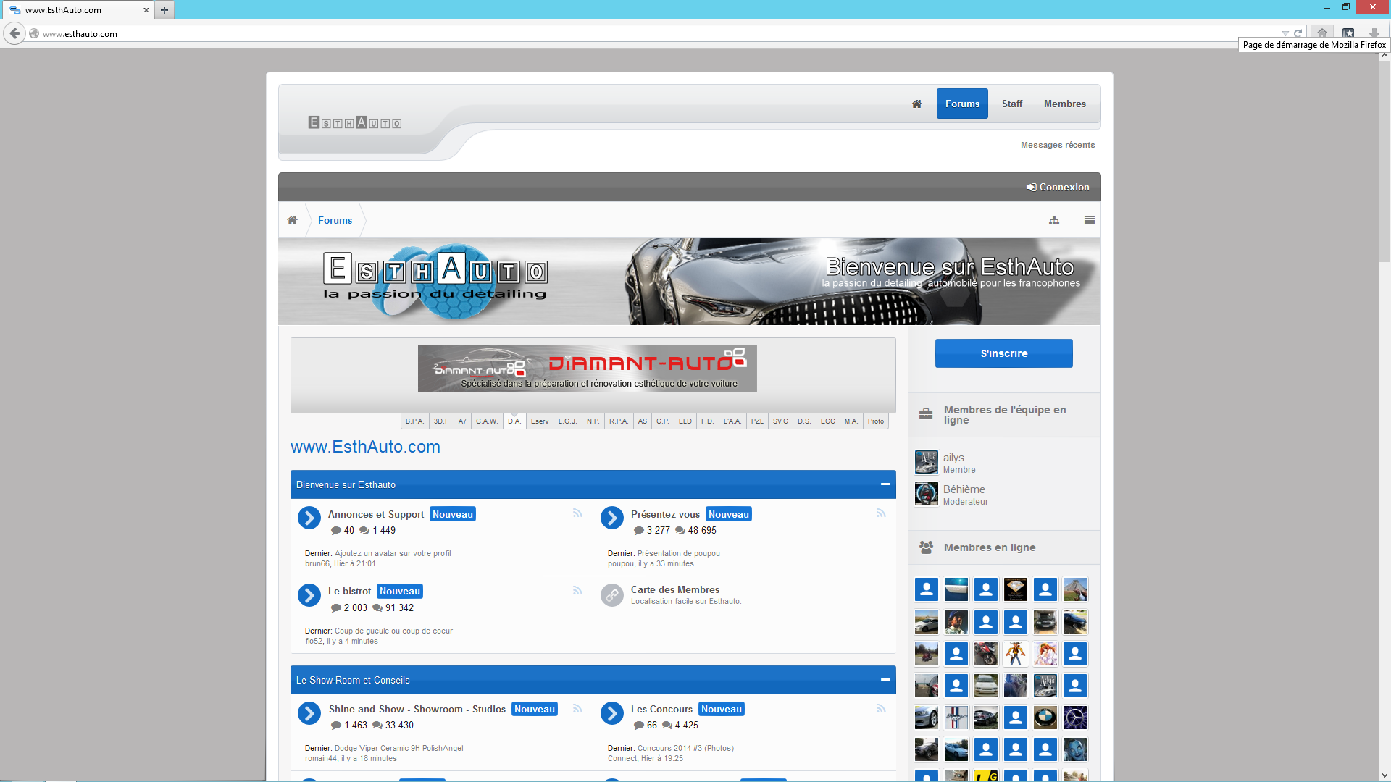
Task: Close the www.EsthAuto.com browser tab
Action: click(x=146, y=10)
